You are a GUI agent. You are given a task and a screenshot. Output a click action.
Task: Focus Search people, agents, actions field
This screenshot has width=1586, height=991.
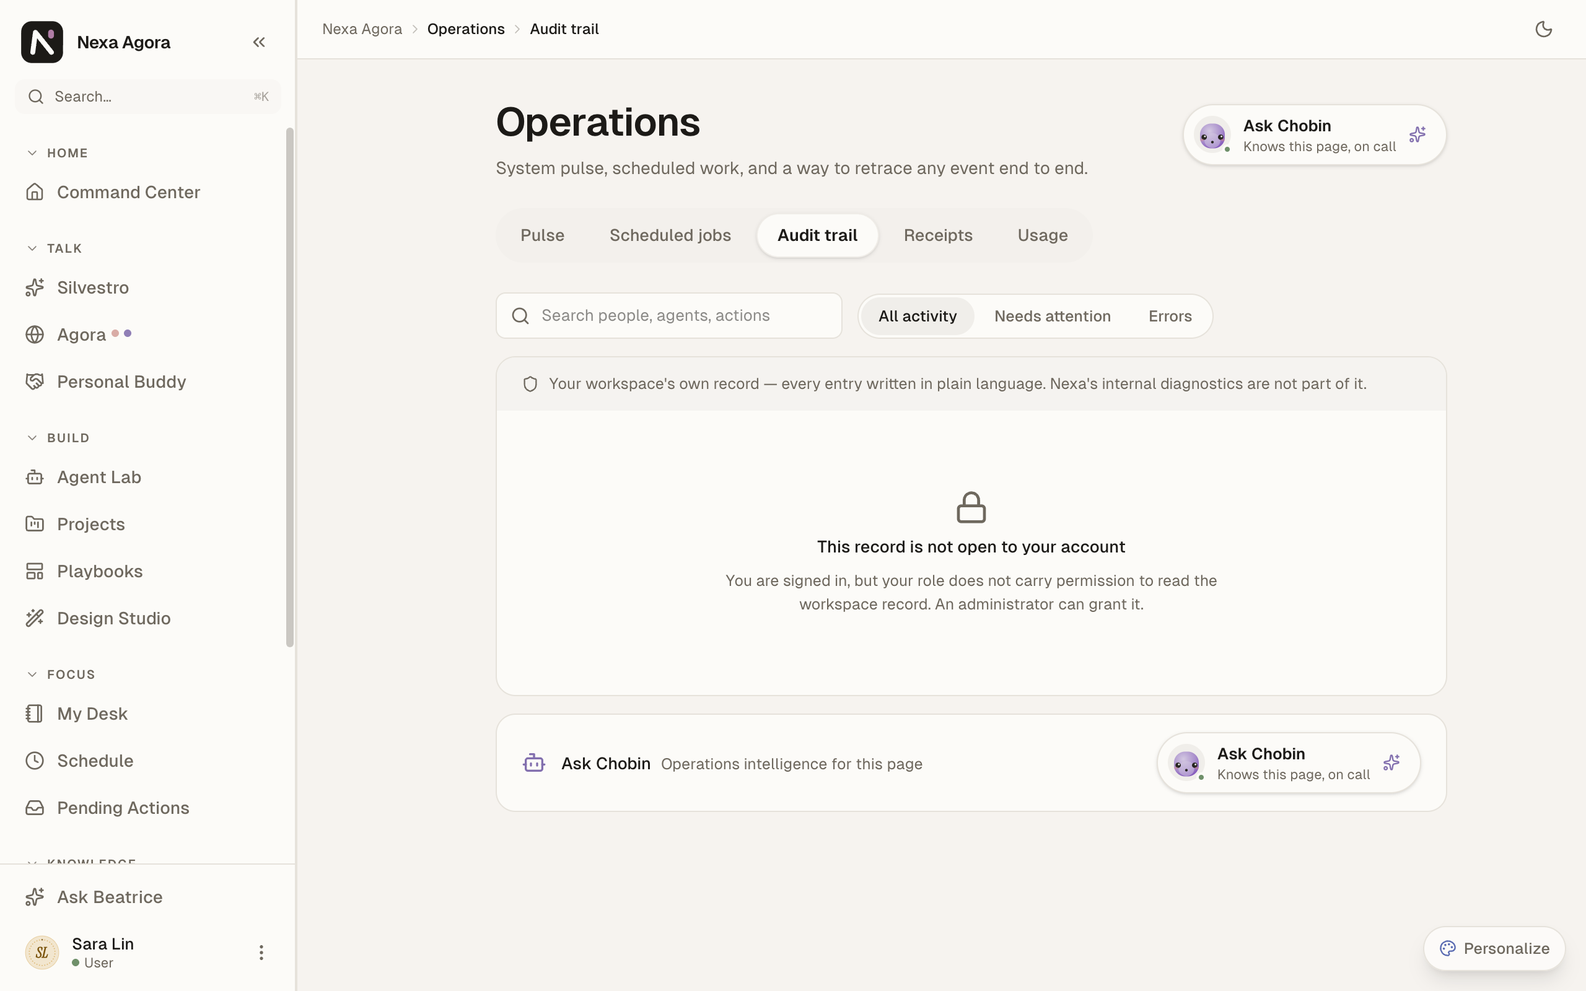coord(668,316)
